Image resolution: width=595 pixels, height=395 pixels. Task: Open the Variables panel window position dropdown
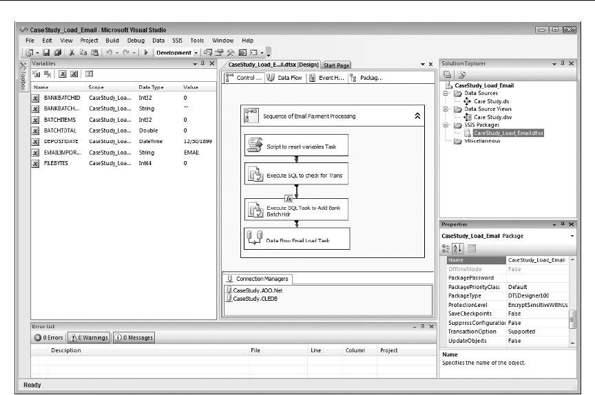click(x=195, y=64)
